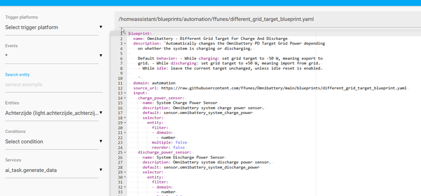
Task: Collapse the input fold at line 13
Action: 125,93
